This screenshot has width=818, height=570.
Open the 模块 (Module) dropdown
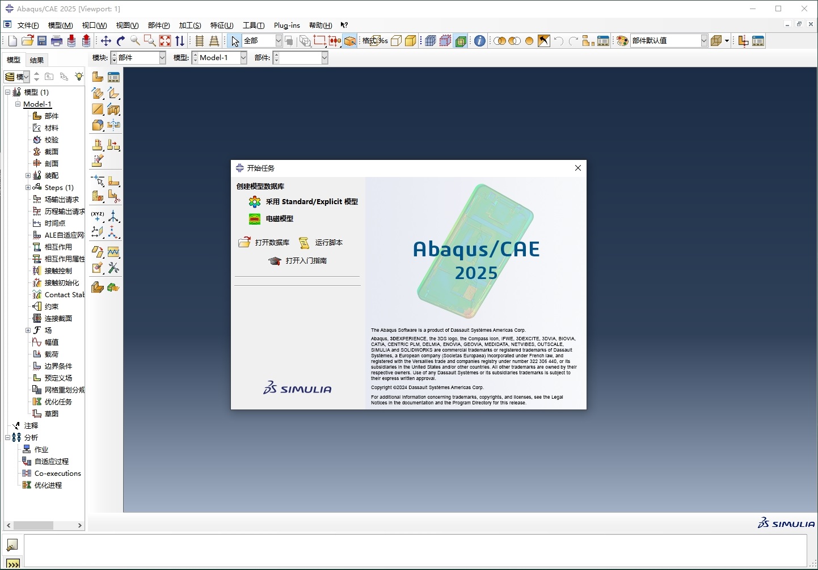(x=162, y=57)
